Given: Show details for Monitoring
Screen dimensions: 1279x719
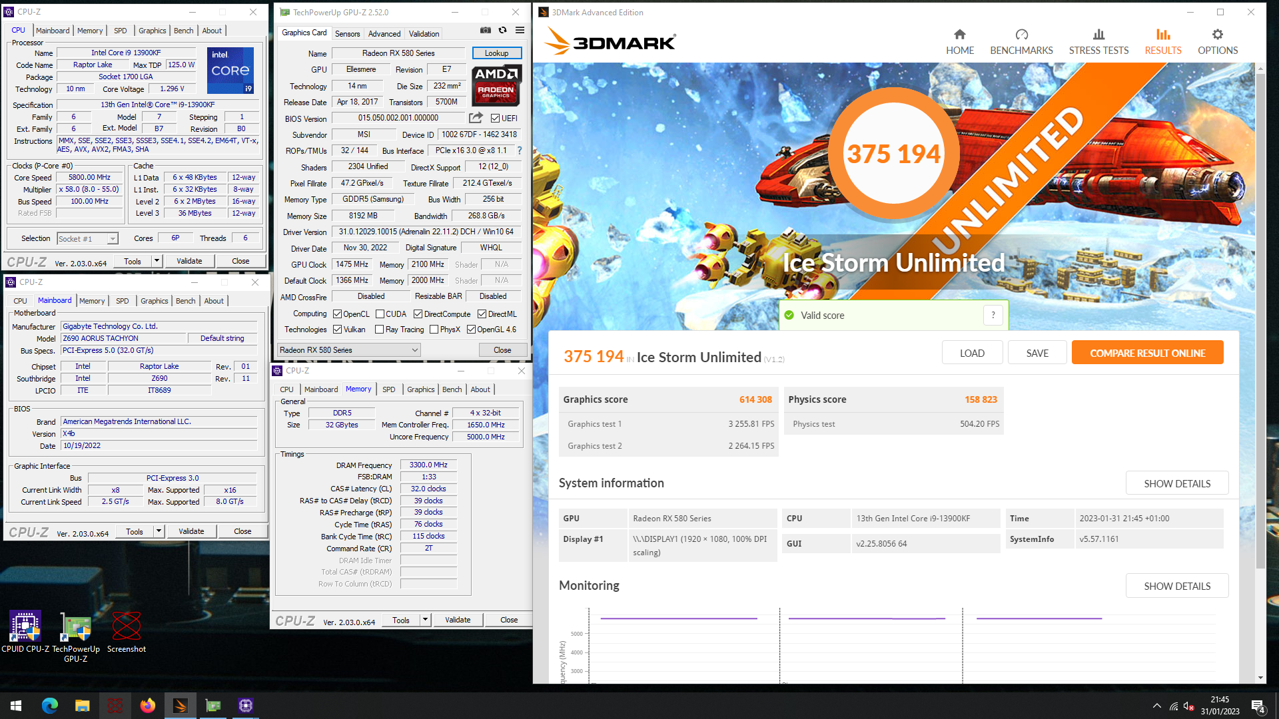Looking at the screenshot, I should [x=1177, y=586].
